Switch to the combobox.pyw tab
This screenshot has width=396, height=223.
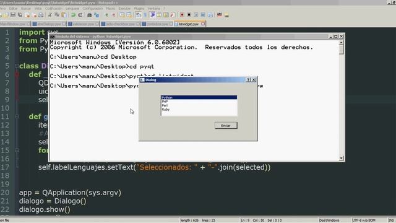coord(157,24)
